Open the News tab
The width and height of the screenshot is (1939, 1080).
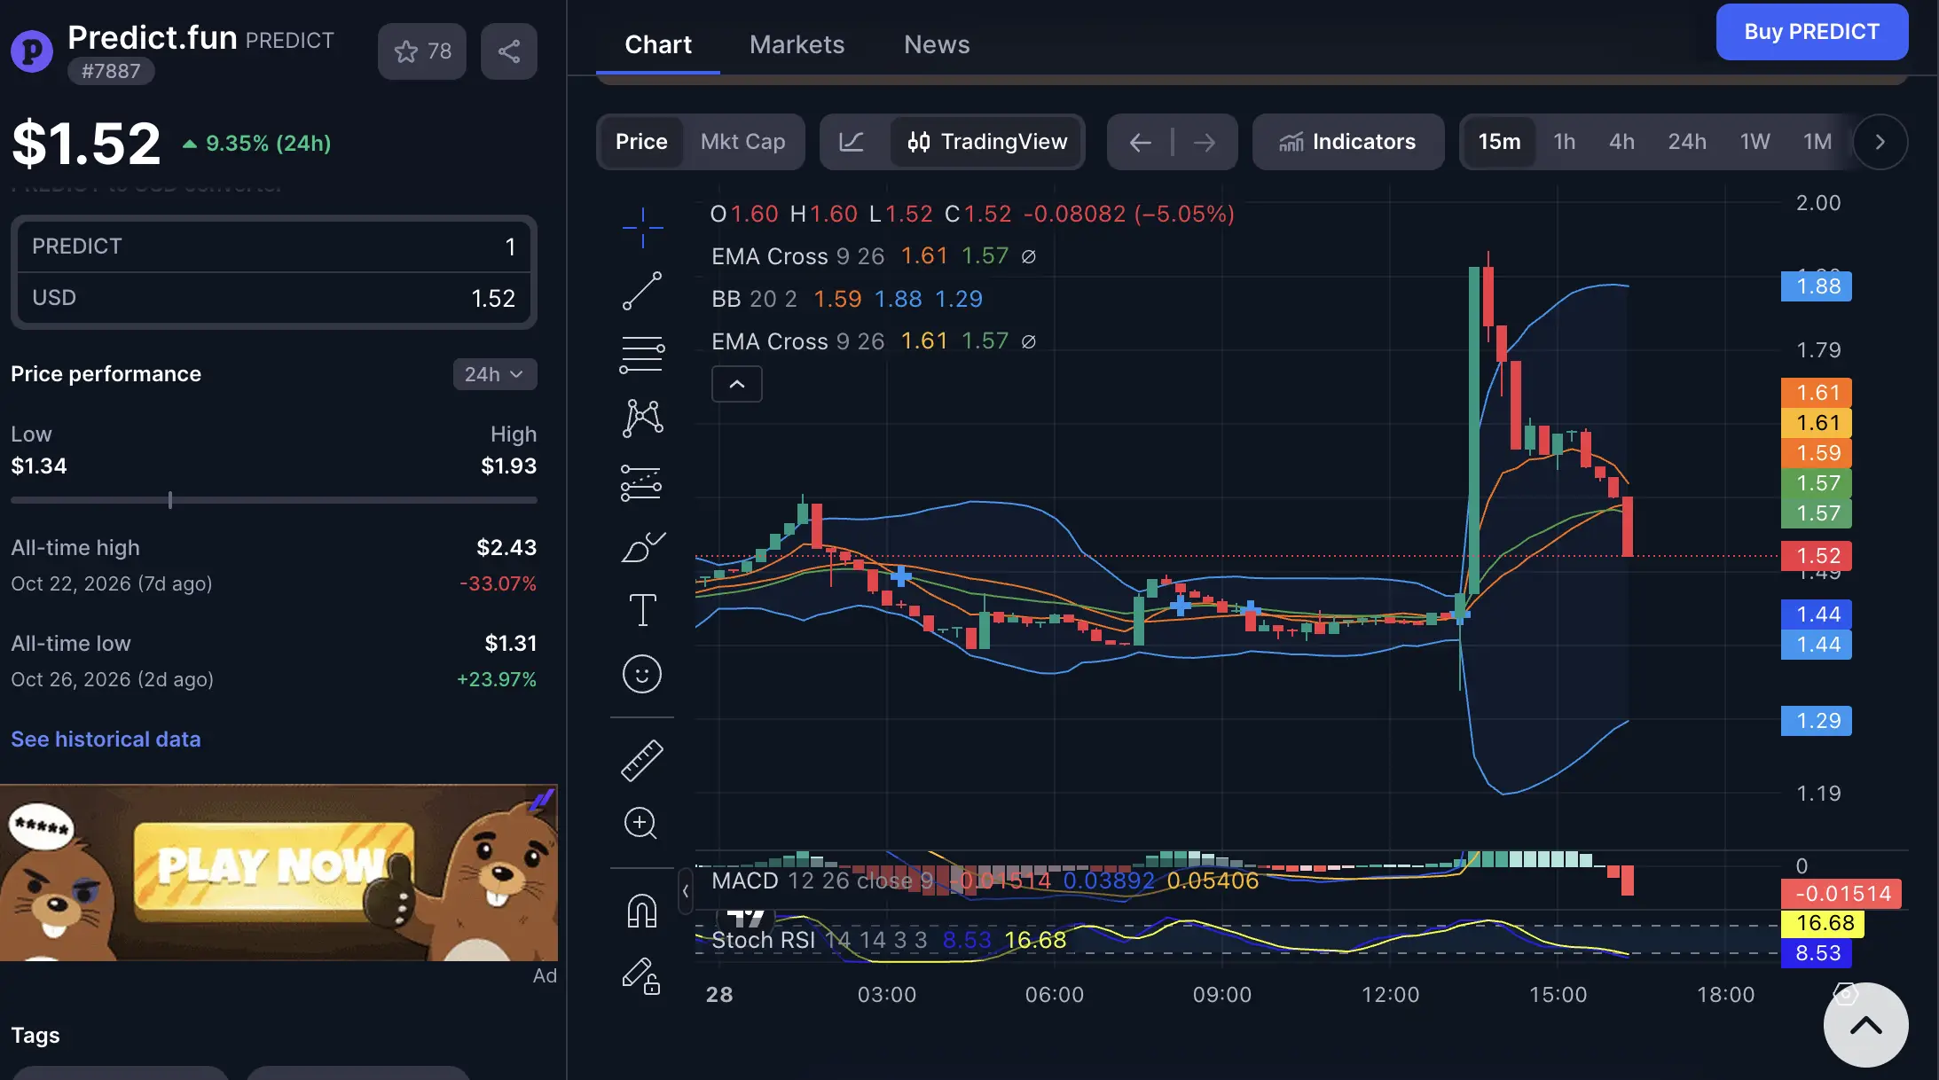(937, 44)
